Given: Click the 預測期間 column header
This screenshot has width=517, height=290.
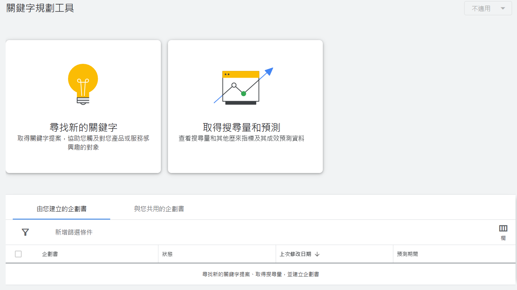Looking at the screenshot, I should coord(408,254).
